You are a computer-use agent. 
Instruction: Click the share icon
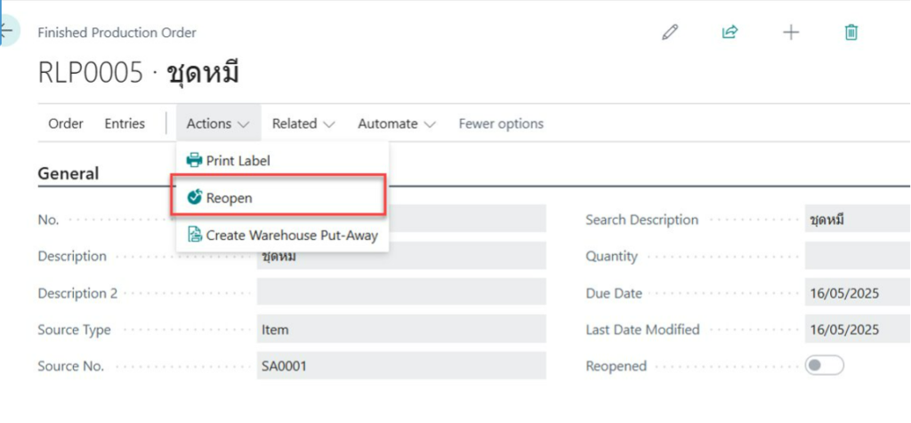(x=730, y=32)
